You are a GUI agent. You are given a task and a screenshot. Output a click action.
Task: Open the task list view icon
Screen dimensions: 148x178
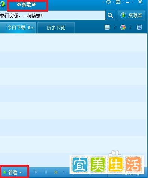tap(107, 27)
